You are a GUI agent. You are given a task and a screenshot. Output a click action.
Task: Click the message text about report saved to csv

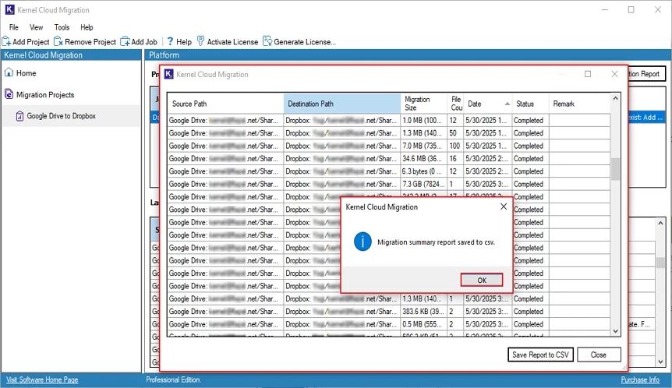click(436, 242)
